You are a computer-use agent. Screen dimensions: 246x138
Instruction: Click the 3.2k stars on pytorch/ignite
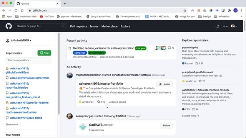click(199, 63)
